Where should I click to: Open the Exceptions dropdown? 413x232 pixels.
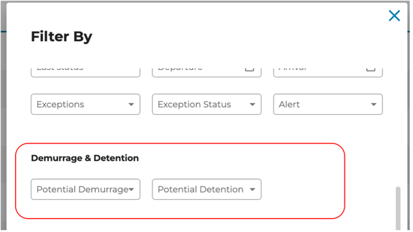click(85, 104)
